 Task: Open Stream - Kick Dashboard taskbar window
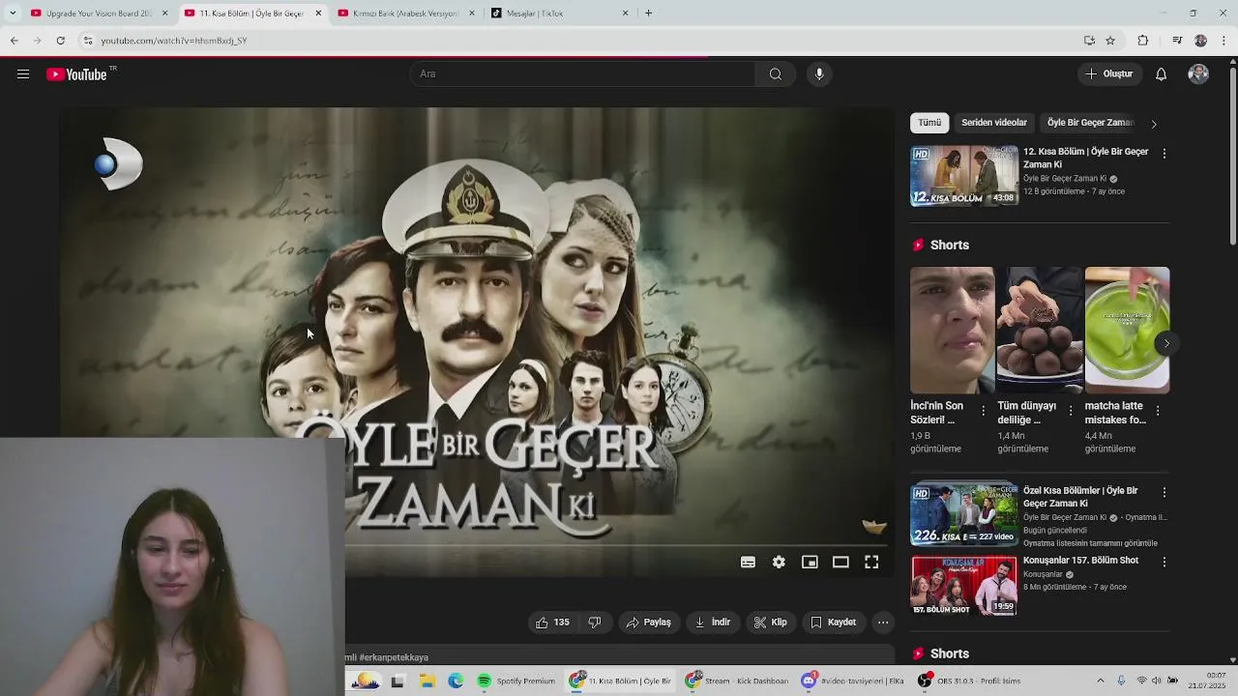pyautogui.click(x=737, y=681)
